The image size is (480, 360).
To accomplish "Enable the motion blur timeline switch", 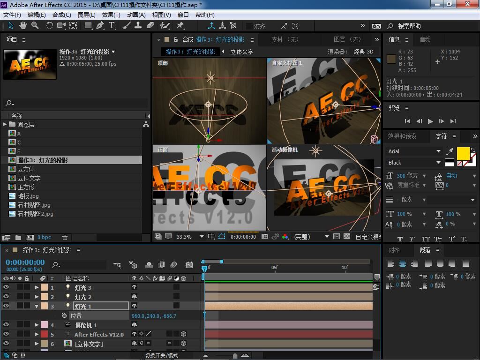I will click(173, 265).
